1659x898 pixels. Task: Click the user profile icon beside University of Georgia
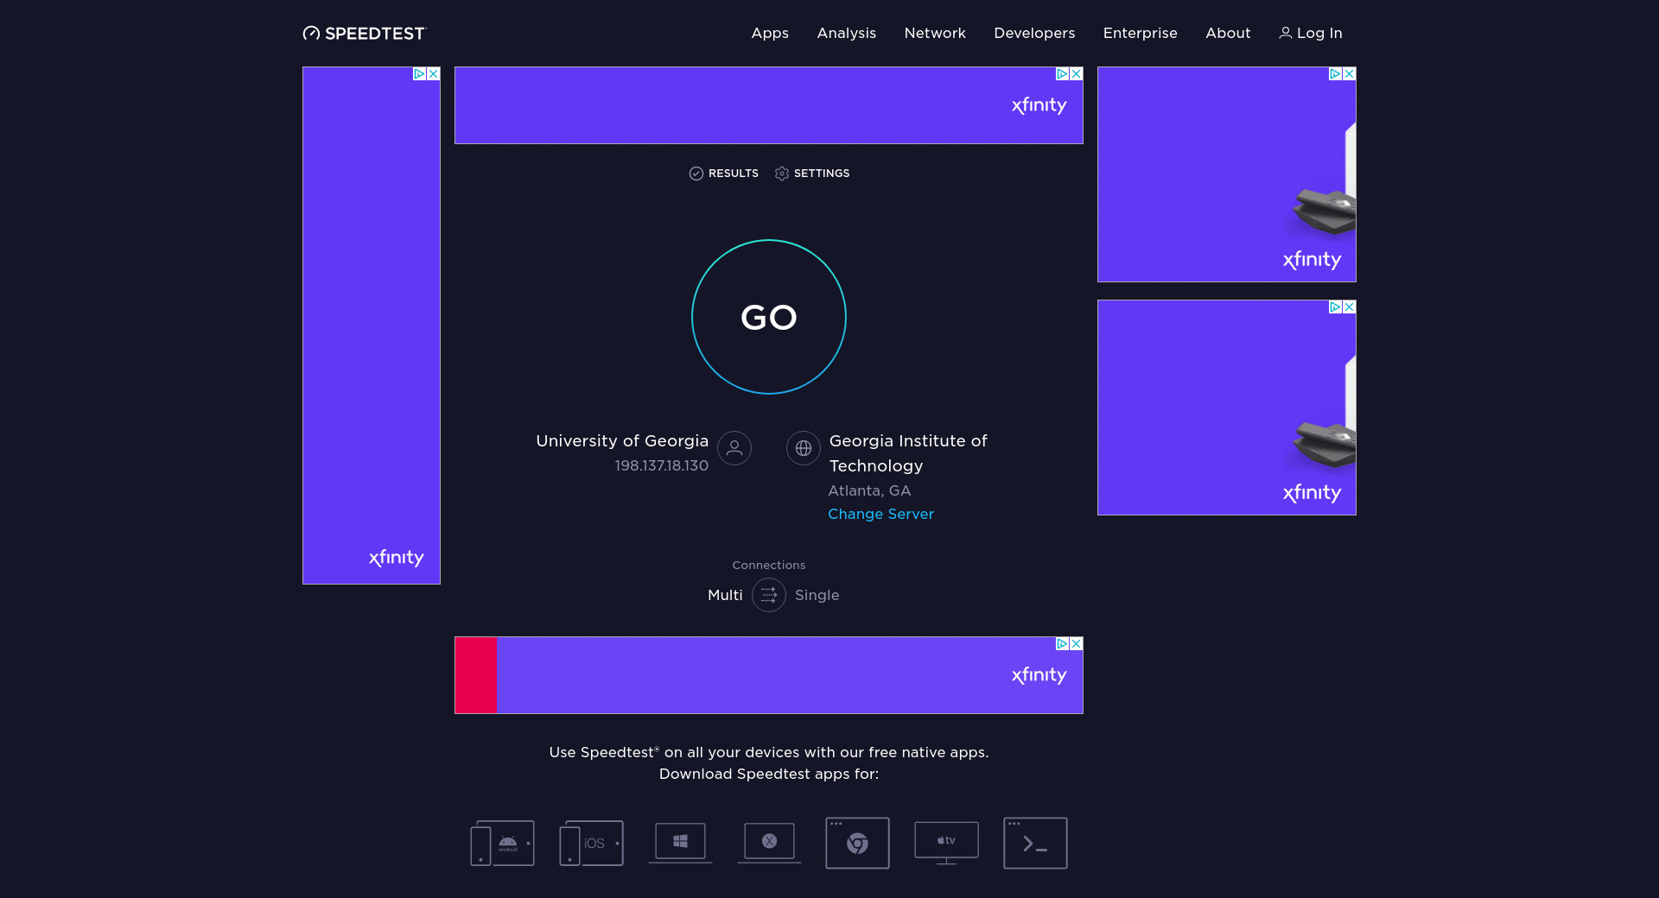(734, 448)
